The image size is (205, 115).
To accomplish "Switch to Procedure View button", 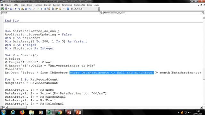I will (x=1, y=107).
